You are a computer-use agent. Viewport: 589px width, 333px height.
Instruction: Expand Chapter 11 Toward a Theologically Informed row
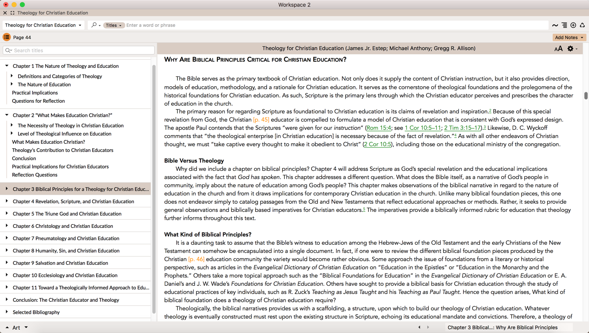[x=7, y=287]
